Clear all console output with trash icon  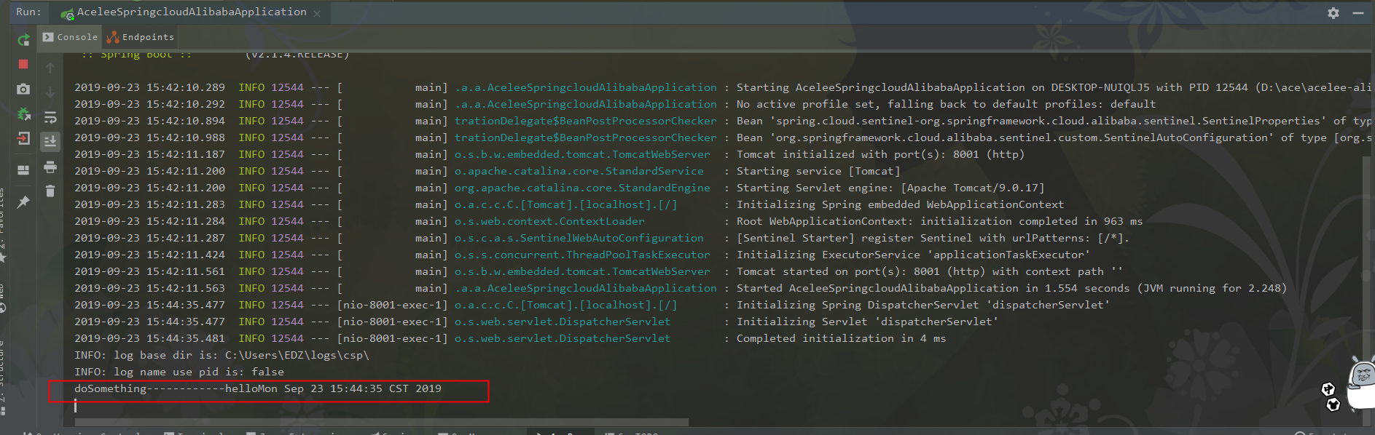(x=50, y=191)
